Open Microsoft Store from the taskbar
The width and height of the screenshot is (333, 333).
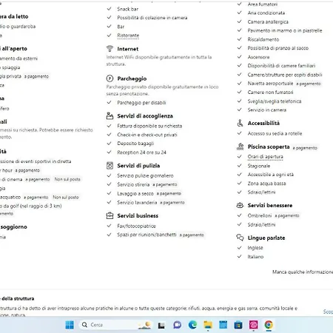point(238,325)
